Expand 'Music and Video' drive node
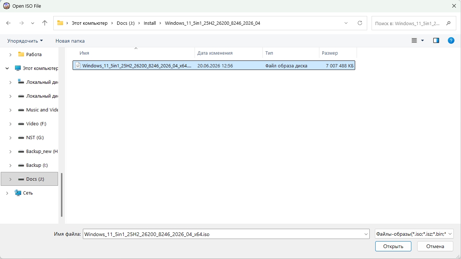Image resolution: width=461 pixels, height=259 pixels. tap(10, 110)
